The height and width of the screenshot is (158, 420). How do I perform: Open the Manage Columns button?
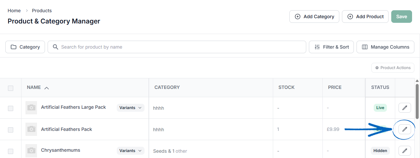386,47
